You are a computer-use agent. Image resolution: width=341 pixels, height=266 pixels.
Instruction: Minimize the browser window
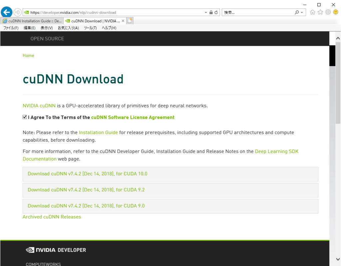click(x=305, y=5)
